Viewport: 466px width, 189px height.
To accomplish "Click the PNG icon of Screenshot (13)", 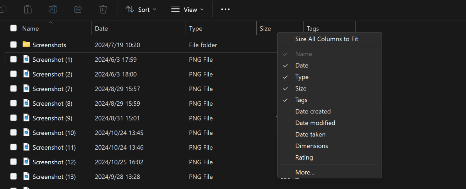I will pos(26,176).
